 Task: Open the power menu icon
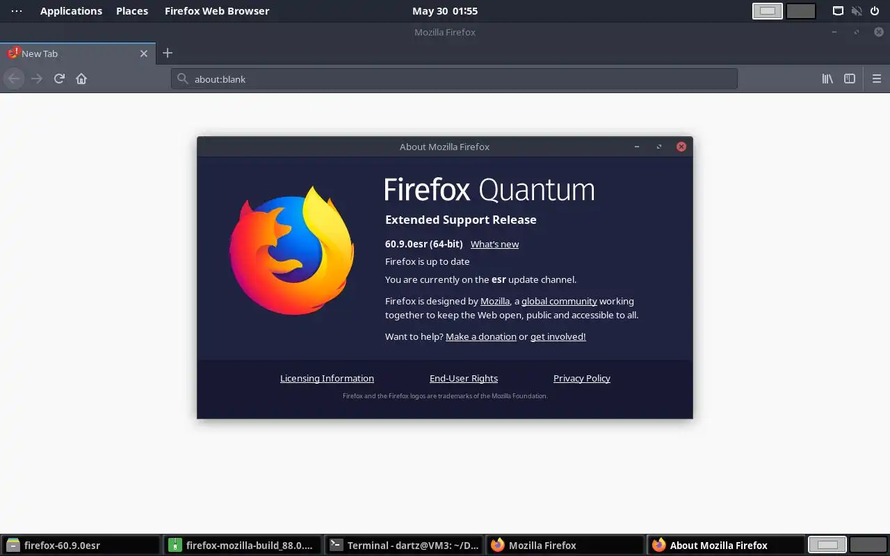[x=875, y=11]
